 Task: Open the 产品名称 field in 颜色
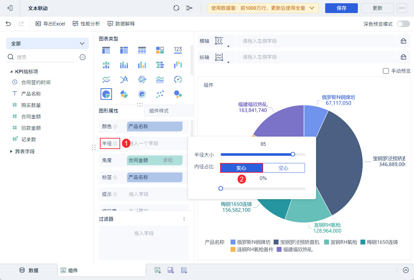[155, 126]
